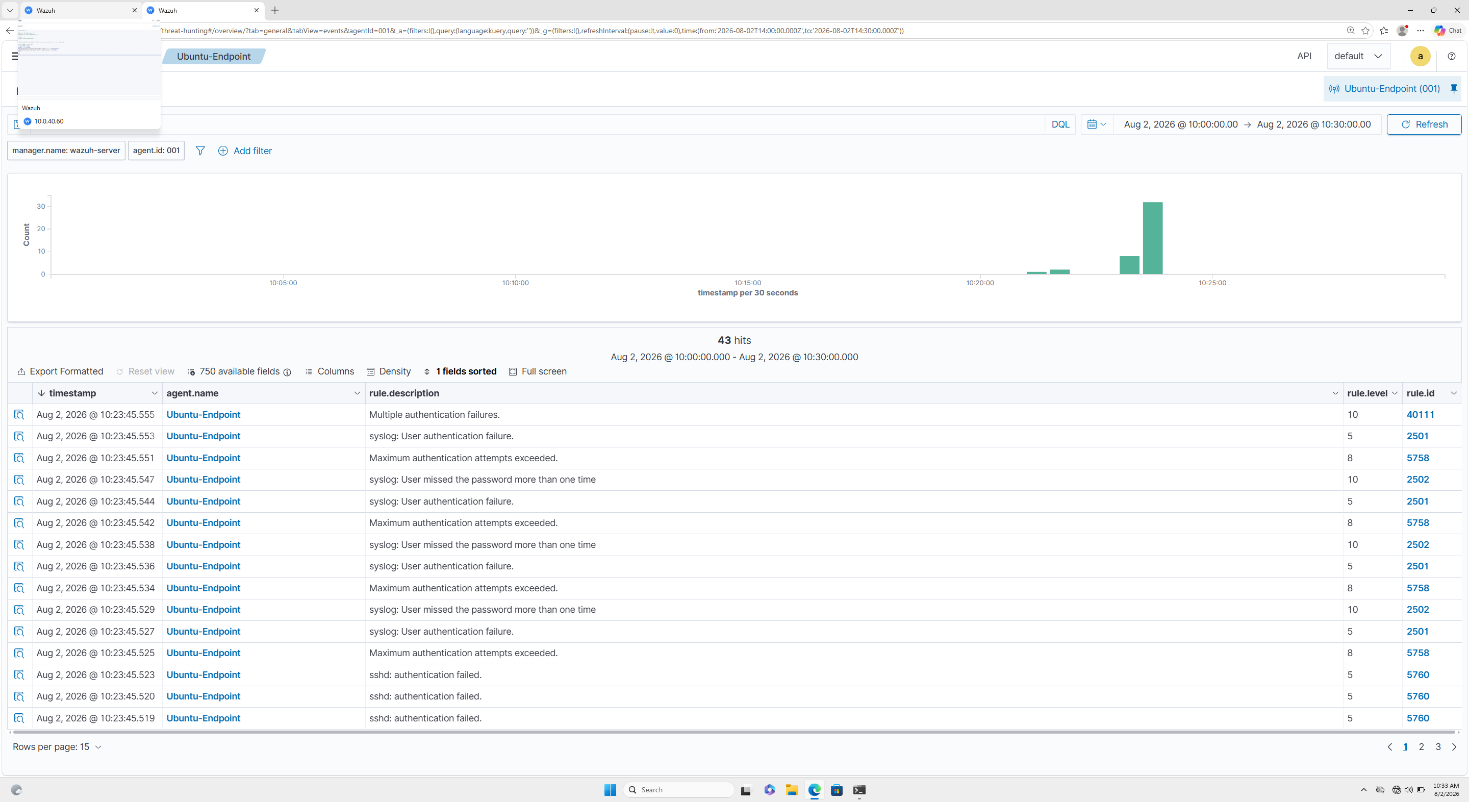1469x802 pixels.
Task: Select the tallest histogram bar
Action: click(1153, 238)
